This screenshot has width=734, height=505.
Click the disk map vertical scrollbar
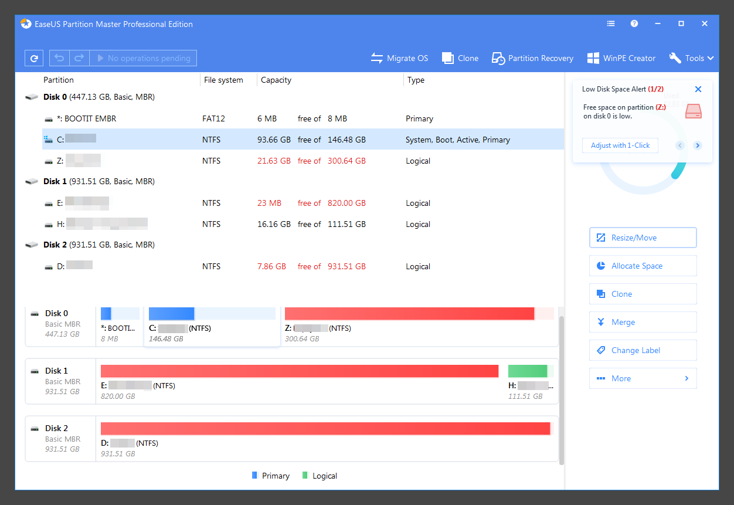(x=562, y=387)
